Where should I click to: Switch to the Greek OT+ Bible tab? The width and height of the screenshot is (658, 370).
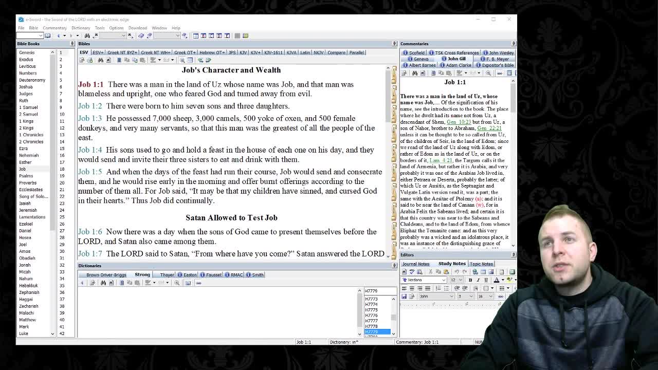[185, 52]
